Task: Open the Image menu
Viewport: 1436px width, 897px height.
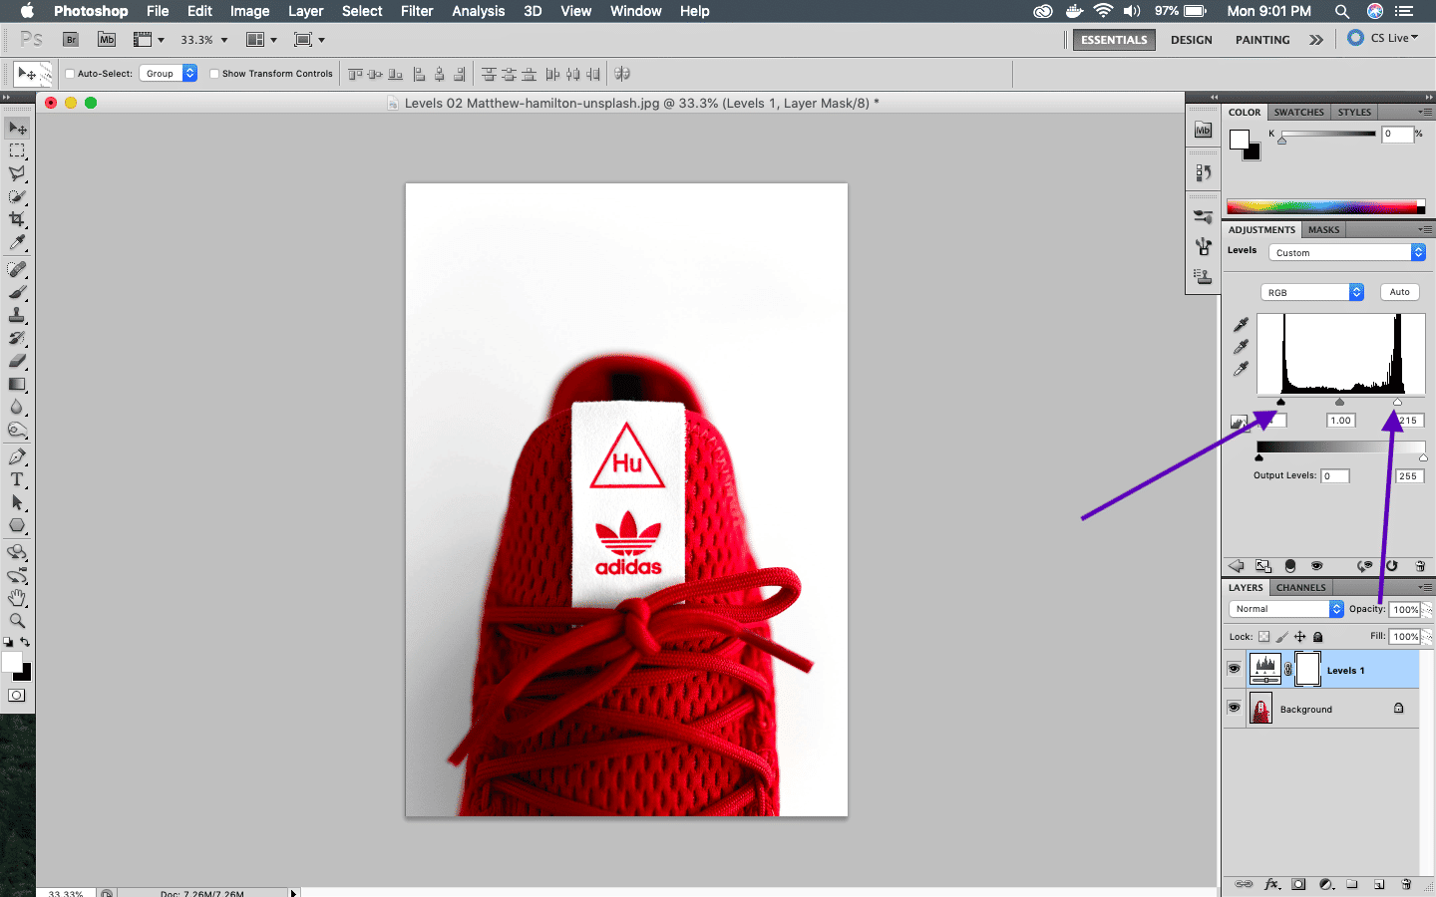Action: click(249, 11)
